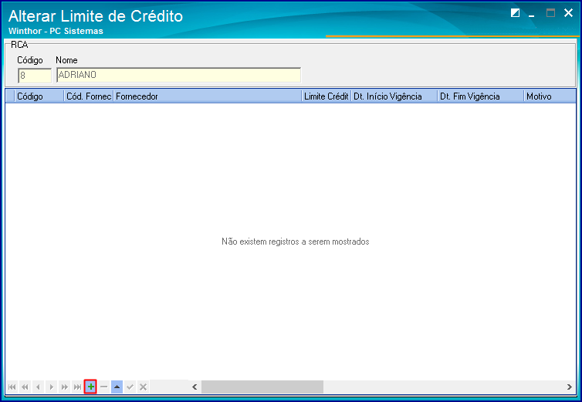Click the window style icon in title bar
The height and width of the screenshot is (402, 582).
(x=515, y=13)
